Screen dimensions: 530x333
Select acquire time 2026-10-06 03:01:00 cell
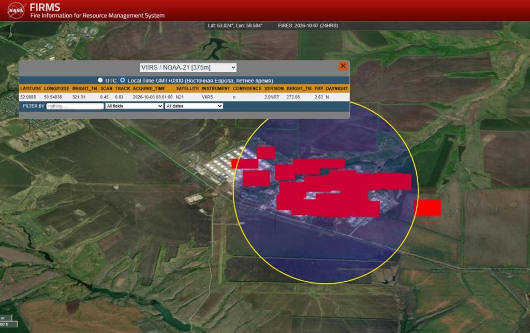pos(153,97)
